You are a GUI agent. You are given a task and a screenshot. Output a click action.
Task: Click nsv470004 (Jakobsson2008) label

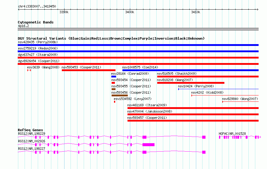click(x=150, y=111)
